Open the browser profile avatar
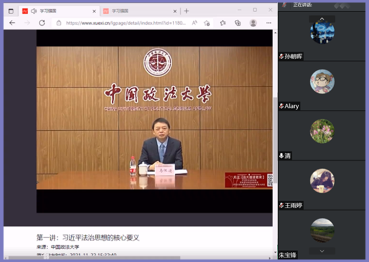The image size is (369, 262). 253,23
